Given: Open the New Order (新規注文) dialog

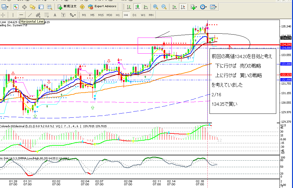Looking at the screenshot, I should (x=67, y=7).
